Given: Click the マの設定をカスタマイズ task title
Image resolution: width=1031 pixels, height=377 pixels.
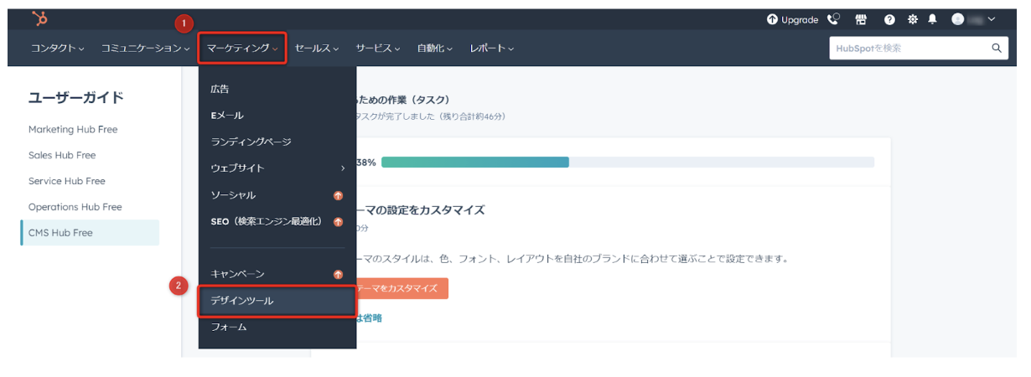Looking at the screenshot, I should (x=422, y=209).
